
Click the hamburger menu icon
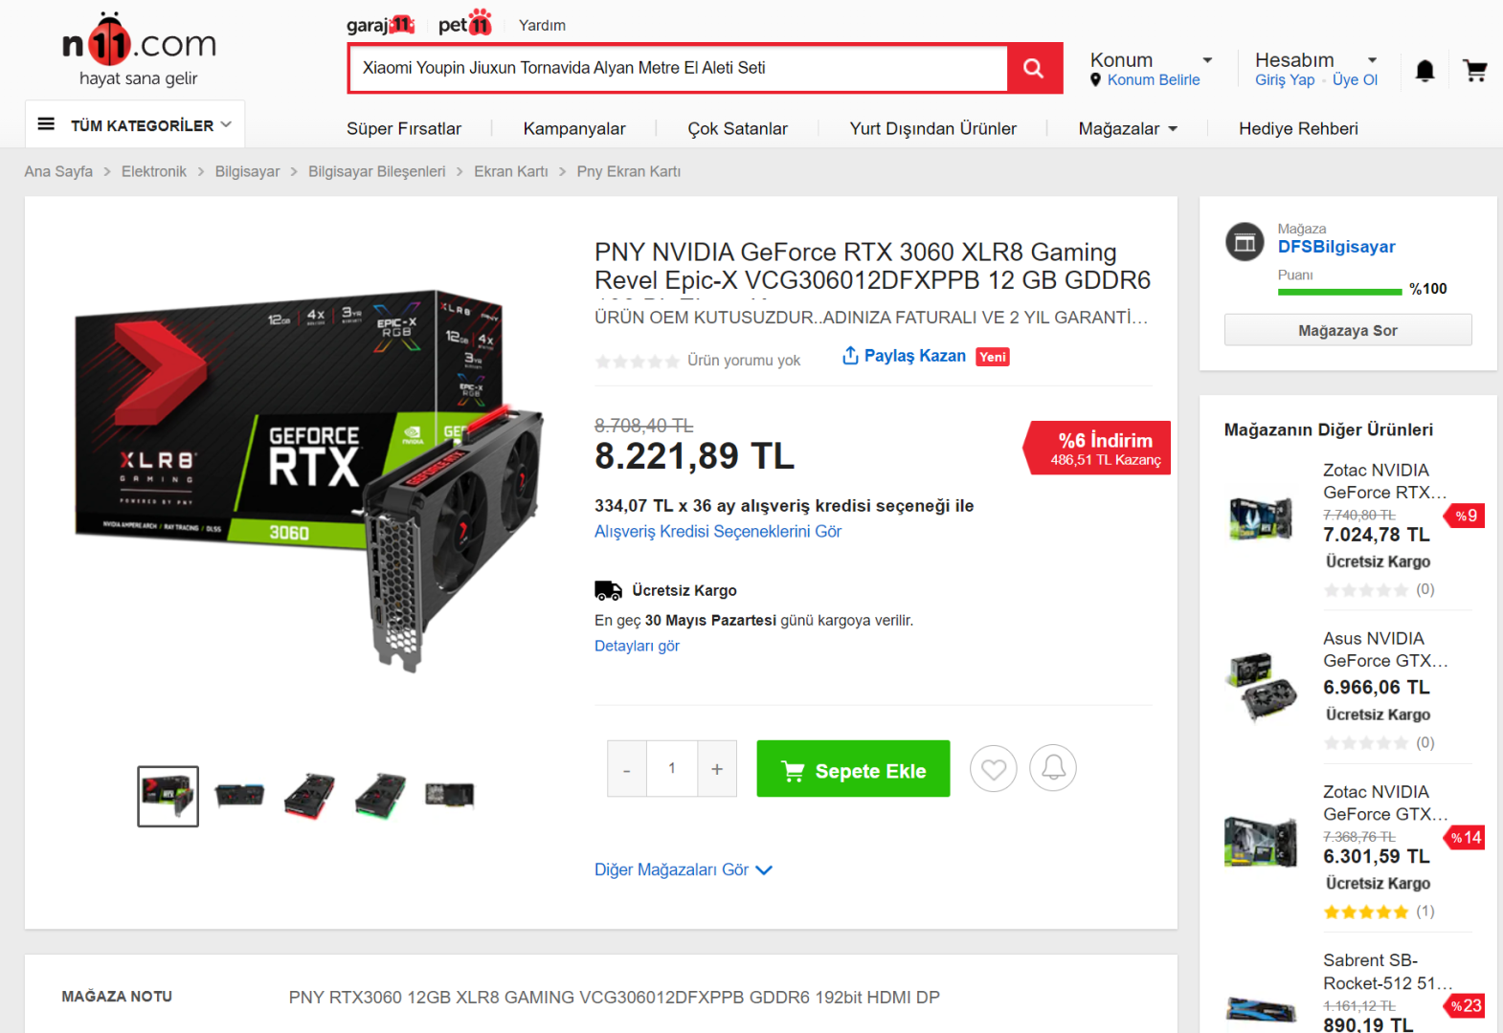[46, 124]
